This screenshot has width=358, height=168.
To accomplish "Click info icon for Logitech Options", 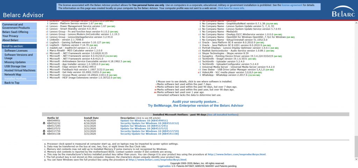I will [48, 45].
